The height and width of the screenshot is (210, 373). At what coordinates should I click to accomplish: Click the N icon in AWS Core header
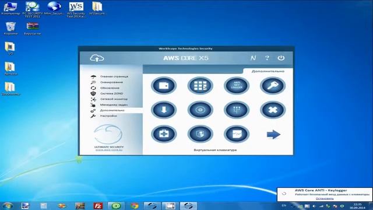[x=253, y=58]
